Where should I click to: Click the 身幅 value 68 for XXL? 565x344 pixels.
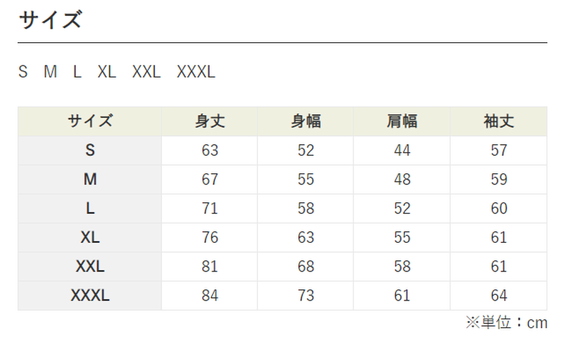point(306,267)
